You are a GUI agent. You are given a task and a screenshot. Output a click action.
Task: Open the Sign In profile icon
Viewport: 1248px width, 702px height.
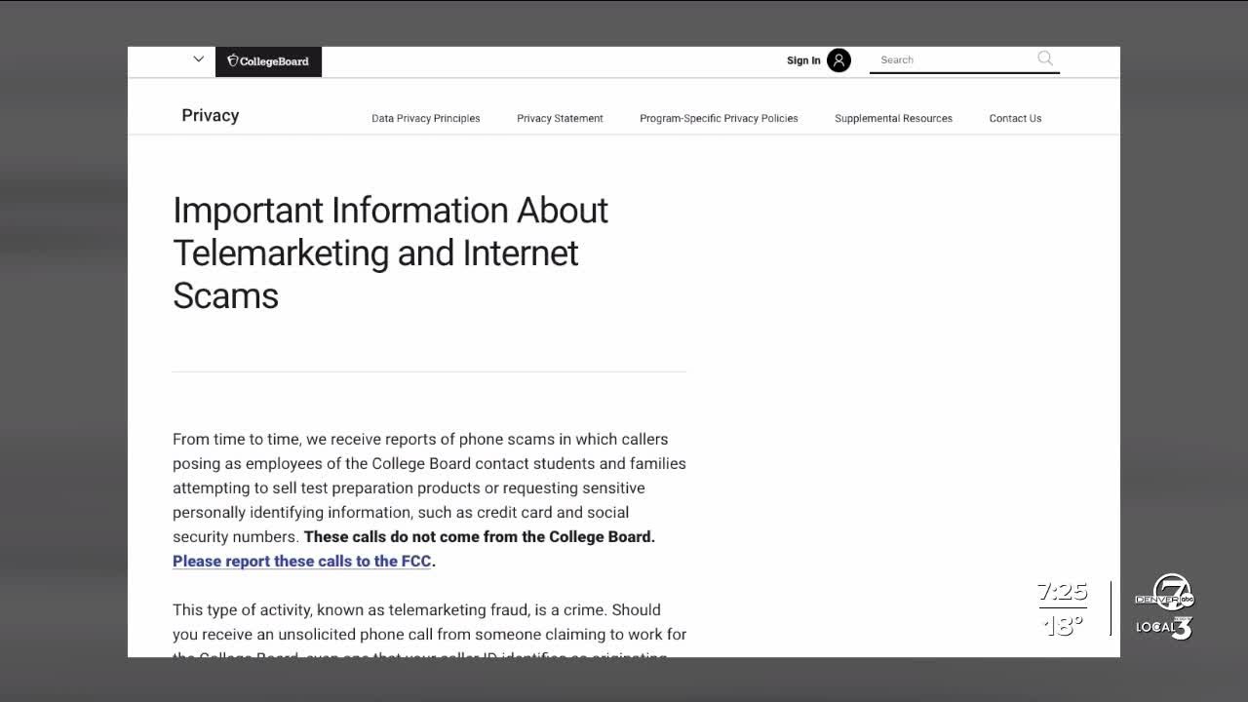point(838,60)
